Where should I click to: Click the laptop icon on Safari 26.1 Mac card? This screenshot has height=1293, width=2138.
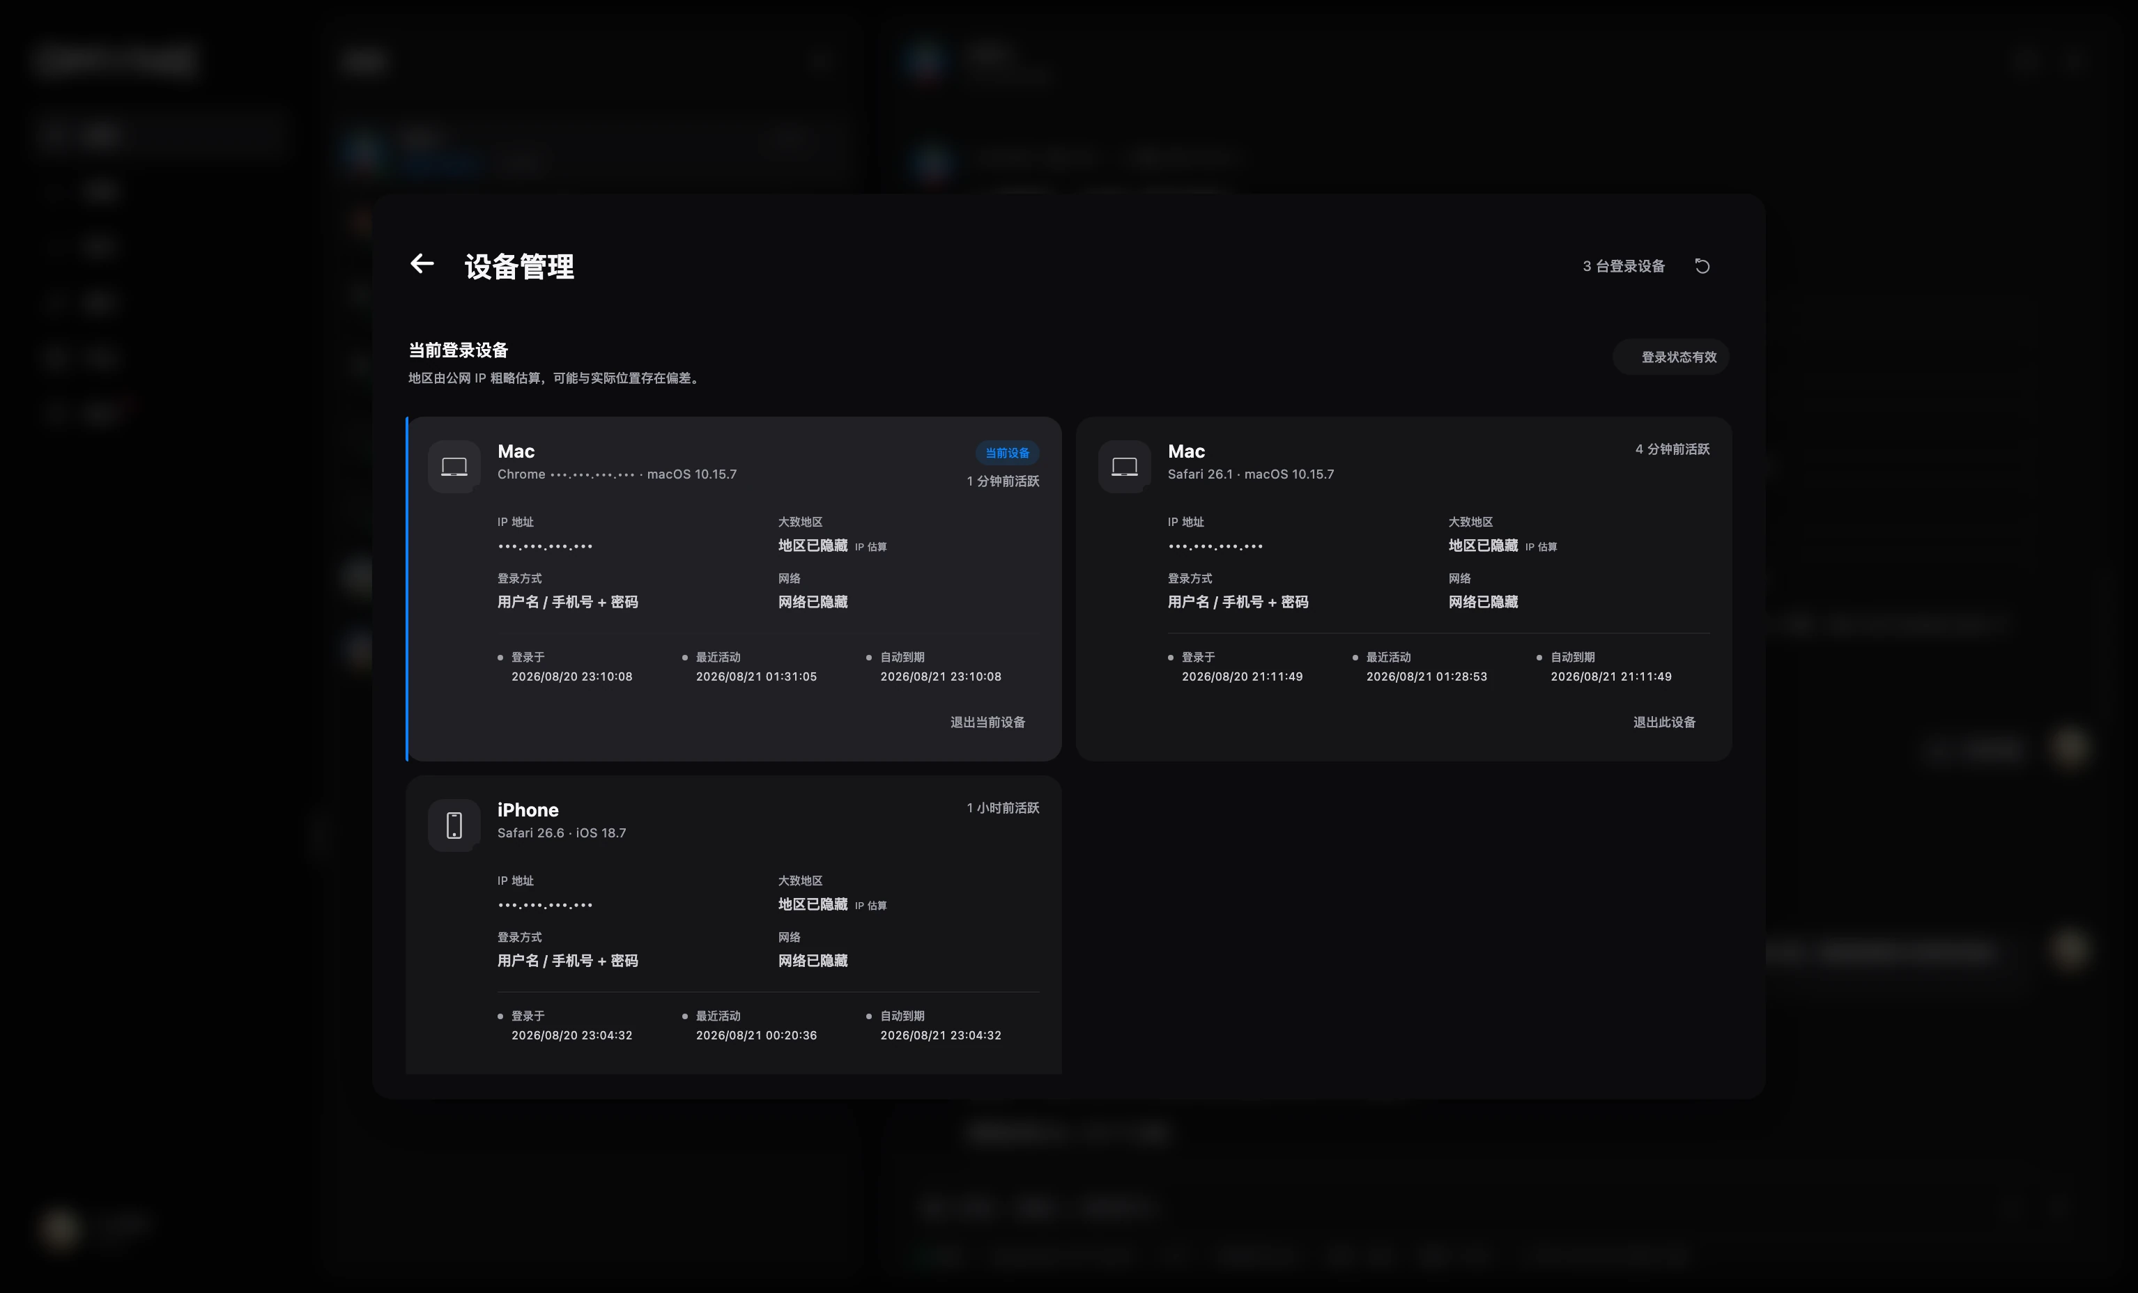pyautogui.click(x=1125, y=467)
